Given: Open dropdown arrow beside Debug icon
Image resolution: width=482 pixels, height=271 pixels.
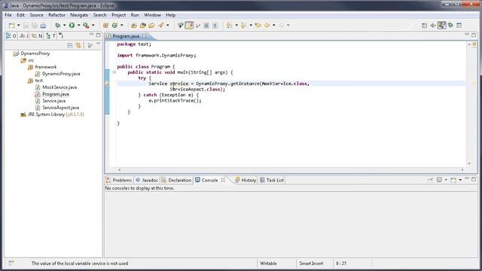Looking at the screenshot, I should pos(64,25).
